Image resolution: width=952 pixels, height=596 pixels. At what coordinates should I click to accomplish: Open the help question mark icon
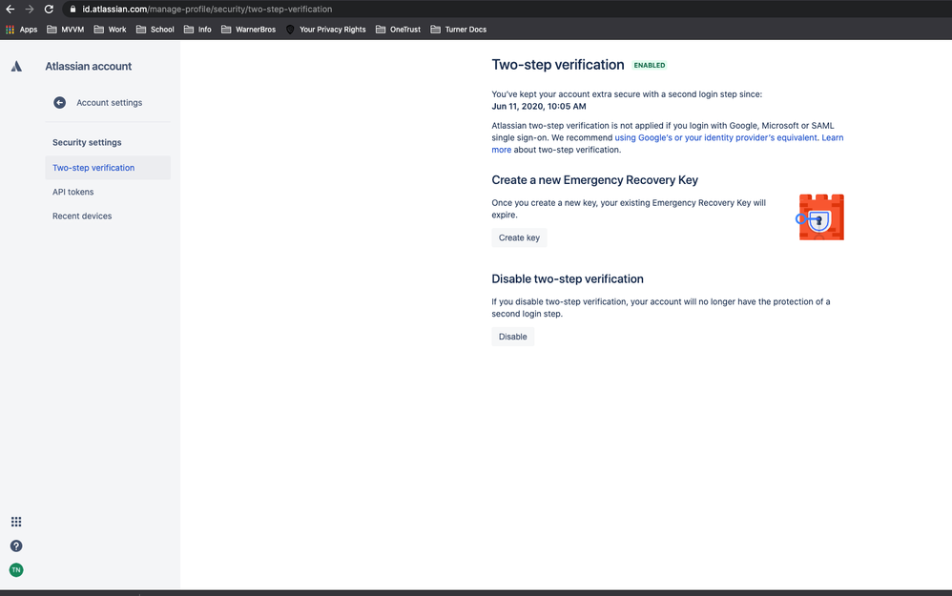coord(16,545)
